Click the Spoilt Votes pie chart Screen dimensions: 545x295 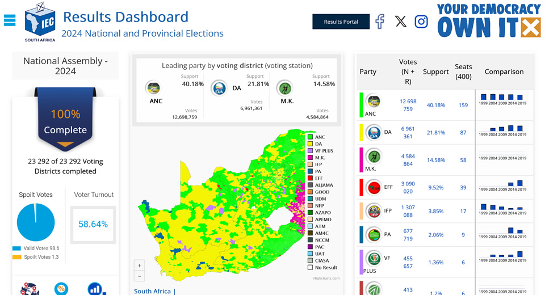36,222
